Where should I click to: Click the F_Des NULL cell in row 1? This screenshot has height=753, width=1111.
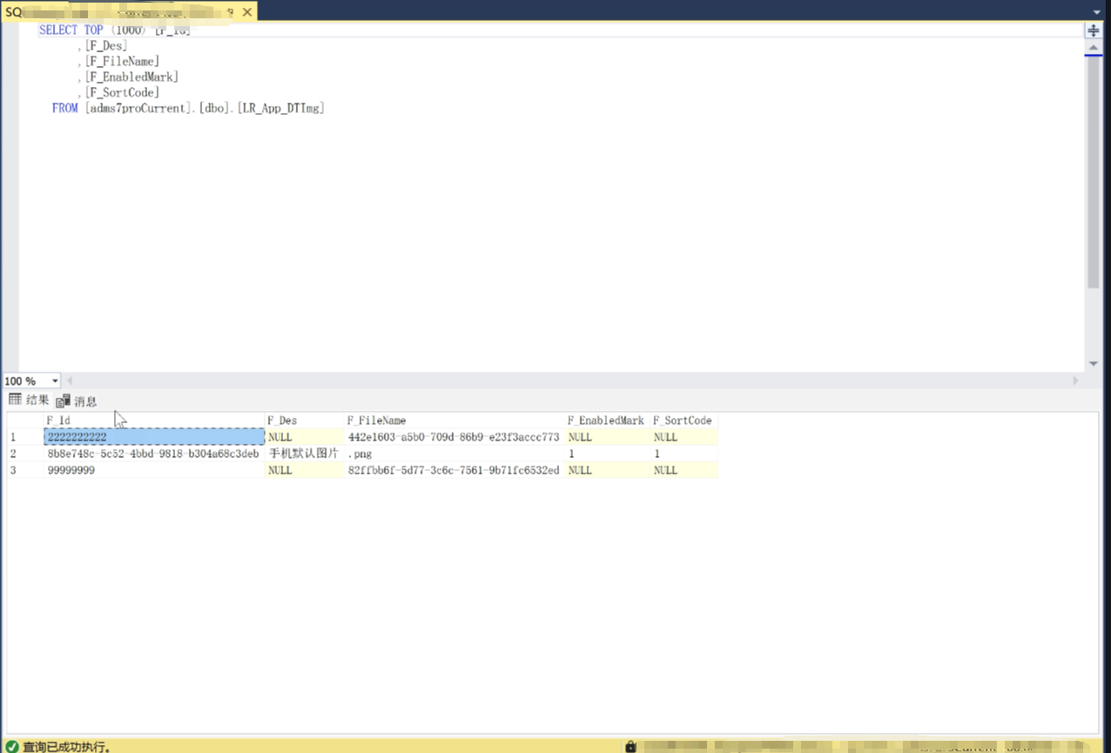click(x=304, y=437)
